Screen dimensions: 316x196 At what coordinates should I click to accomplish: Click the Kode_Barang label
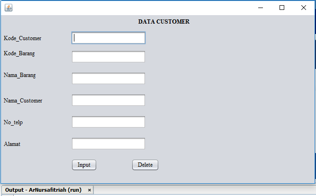coord(19,53)
